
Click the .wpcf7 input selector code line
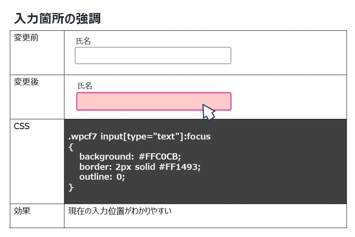pos(140,137)
